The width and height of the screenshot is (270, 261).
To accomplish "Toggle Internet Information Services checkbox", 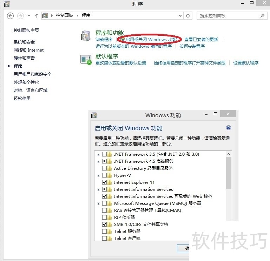I will click(104, 189).
